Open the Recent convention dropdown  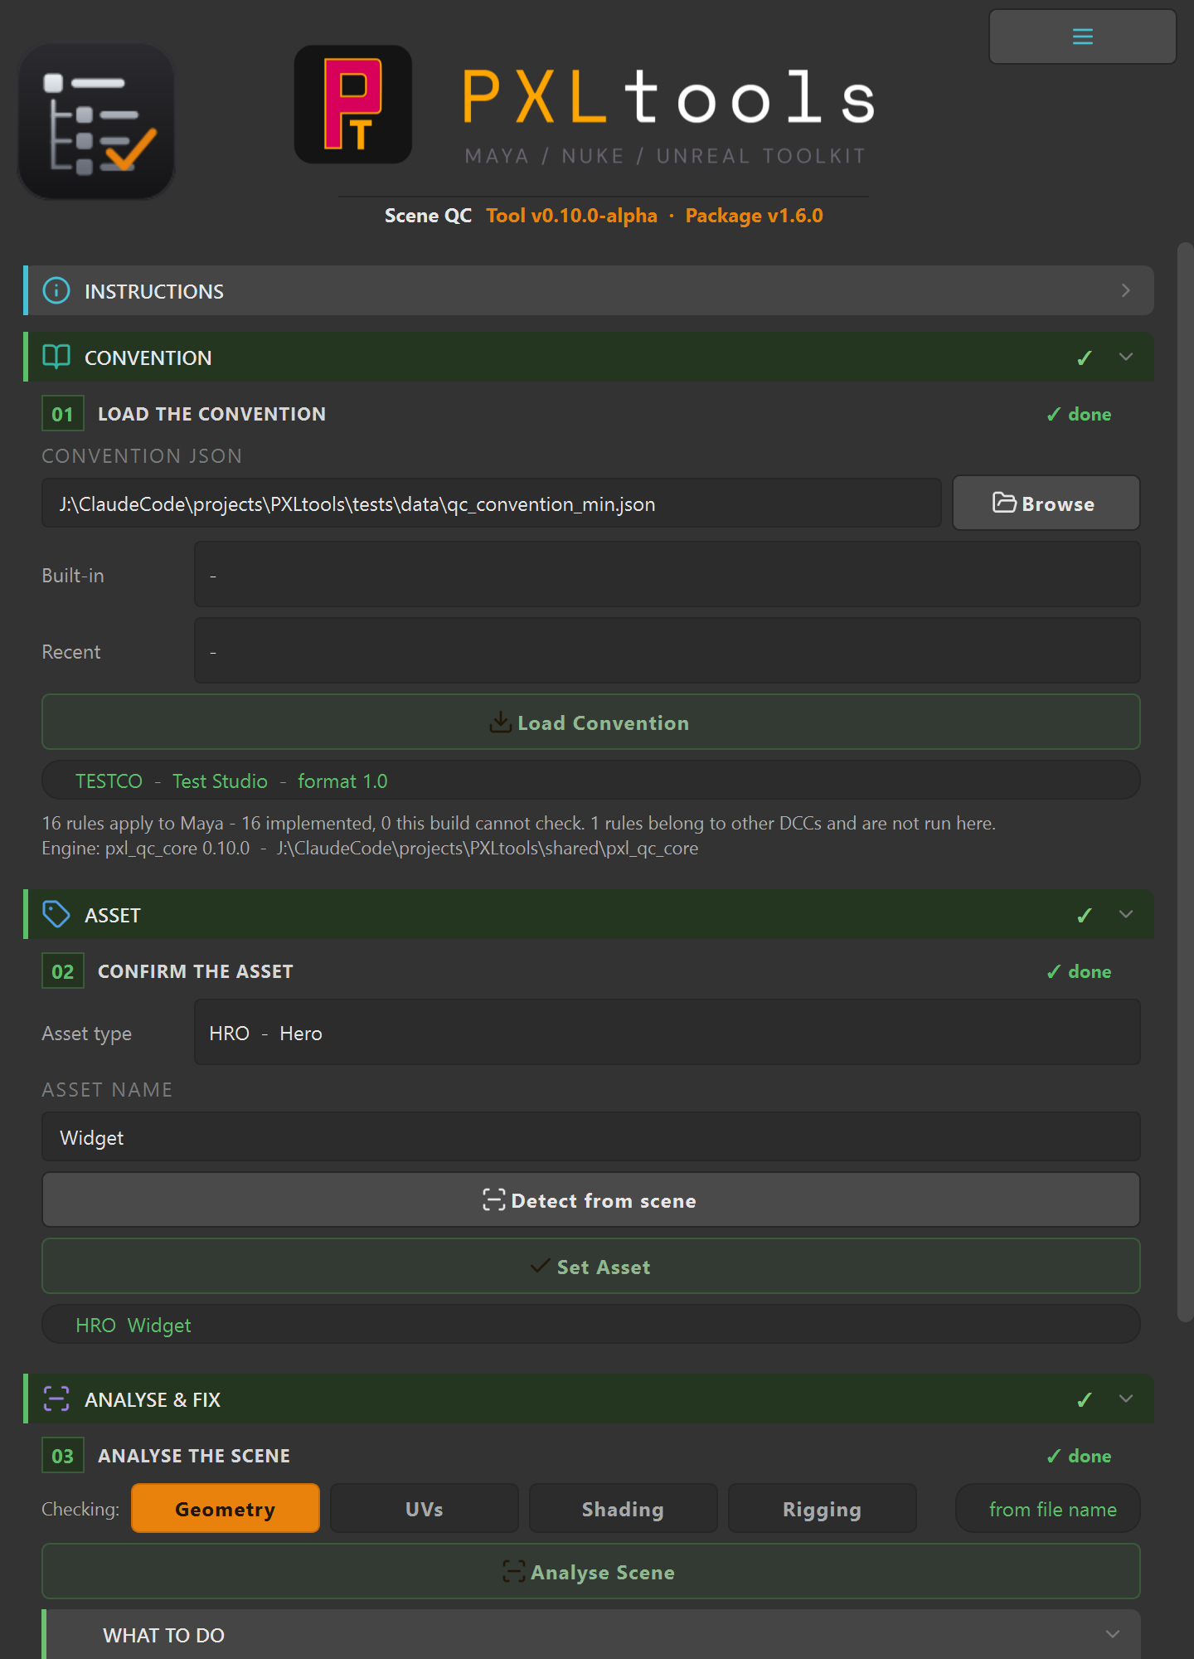coord(667,651)
